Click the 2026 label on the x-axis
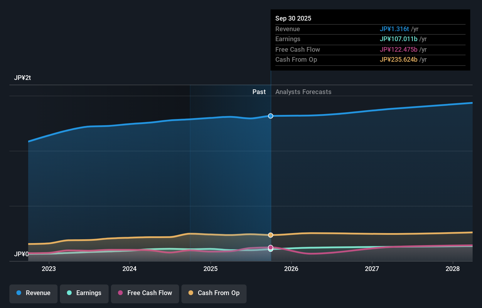 pos(291,269)
